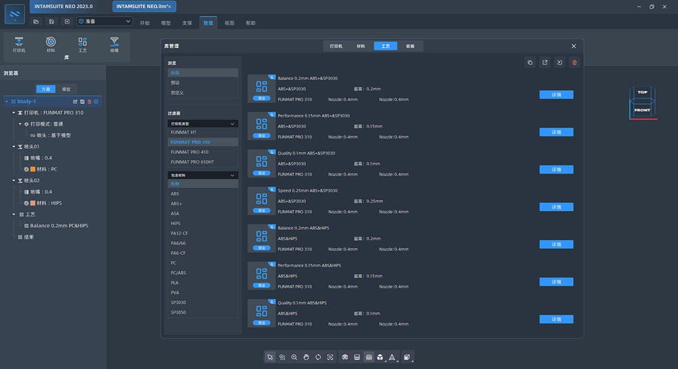Open the 准备 workspace dropdown
Viewport: 678px width, 369px height.
[x=104, y=22]
